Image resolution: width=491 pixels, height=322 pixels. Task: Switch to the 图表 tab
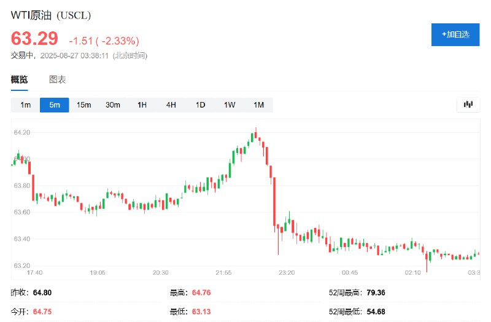[x=57, y=80]
